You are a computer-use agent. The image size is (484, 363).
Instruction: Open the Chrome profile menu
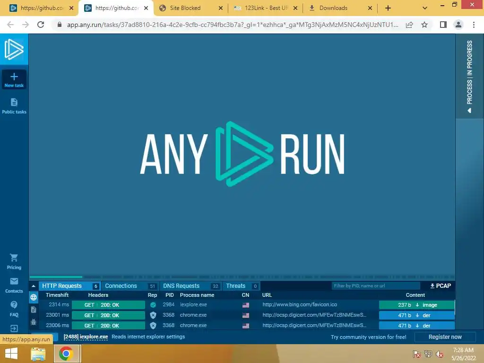pos(458,25)
